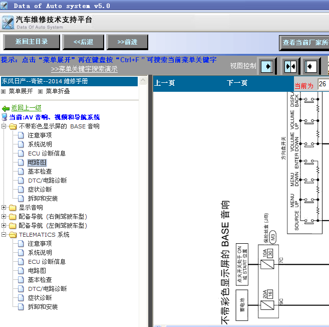Click the TELEMATICS 系统 folder icon
The width and height of the screenshot is (329, 327).
pos(13,235)
